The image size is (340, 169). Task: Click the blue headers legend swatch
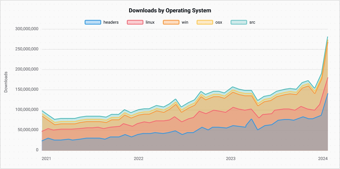[x=93, y=22]
